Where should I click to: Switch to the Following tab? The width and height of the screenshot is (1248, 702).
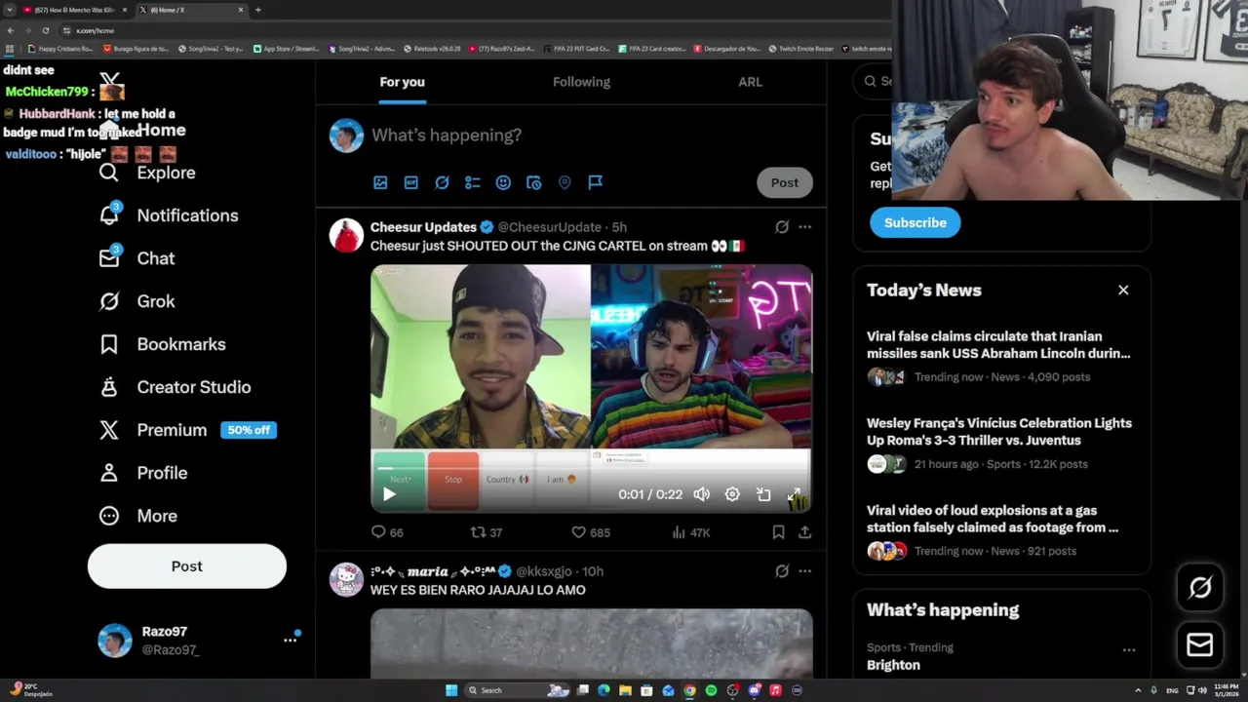click(581, 82)
